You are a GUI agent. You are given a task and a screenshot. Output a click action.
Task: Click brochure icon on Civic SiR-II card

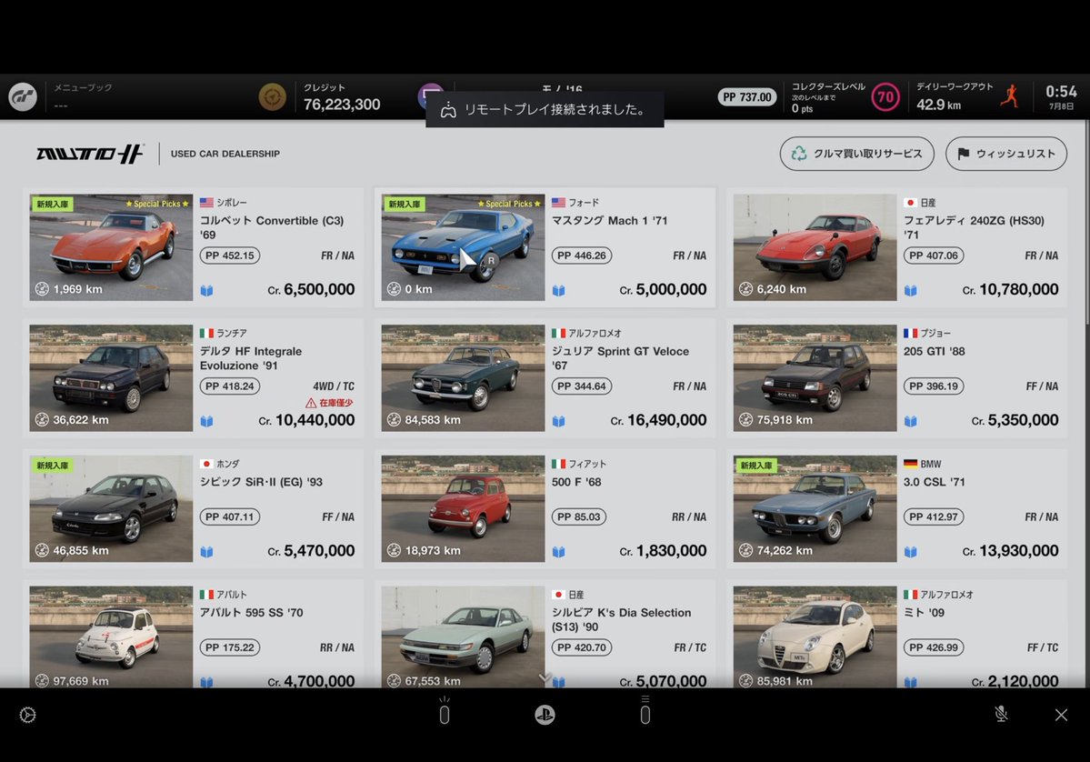tap(206, 552)
